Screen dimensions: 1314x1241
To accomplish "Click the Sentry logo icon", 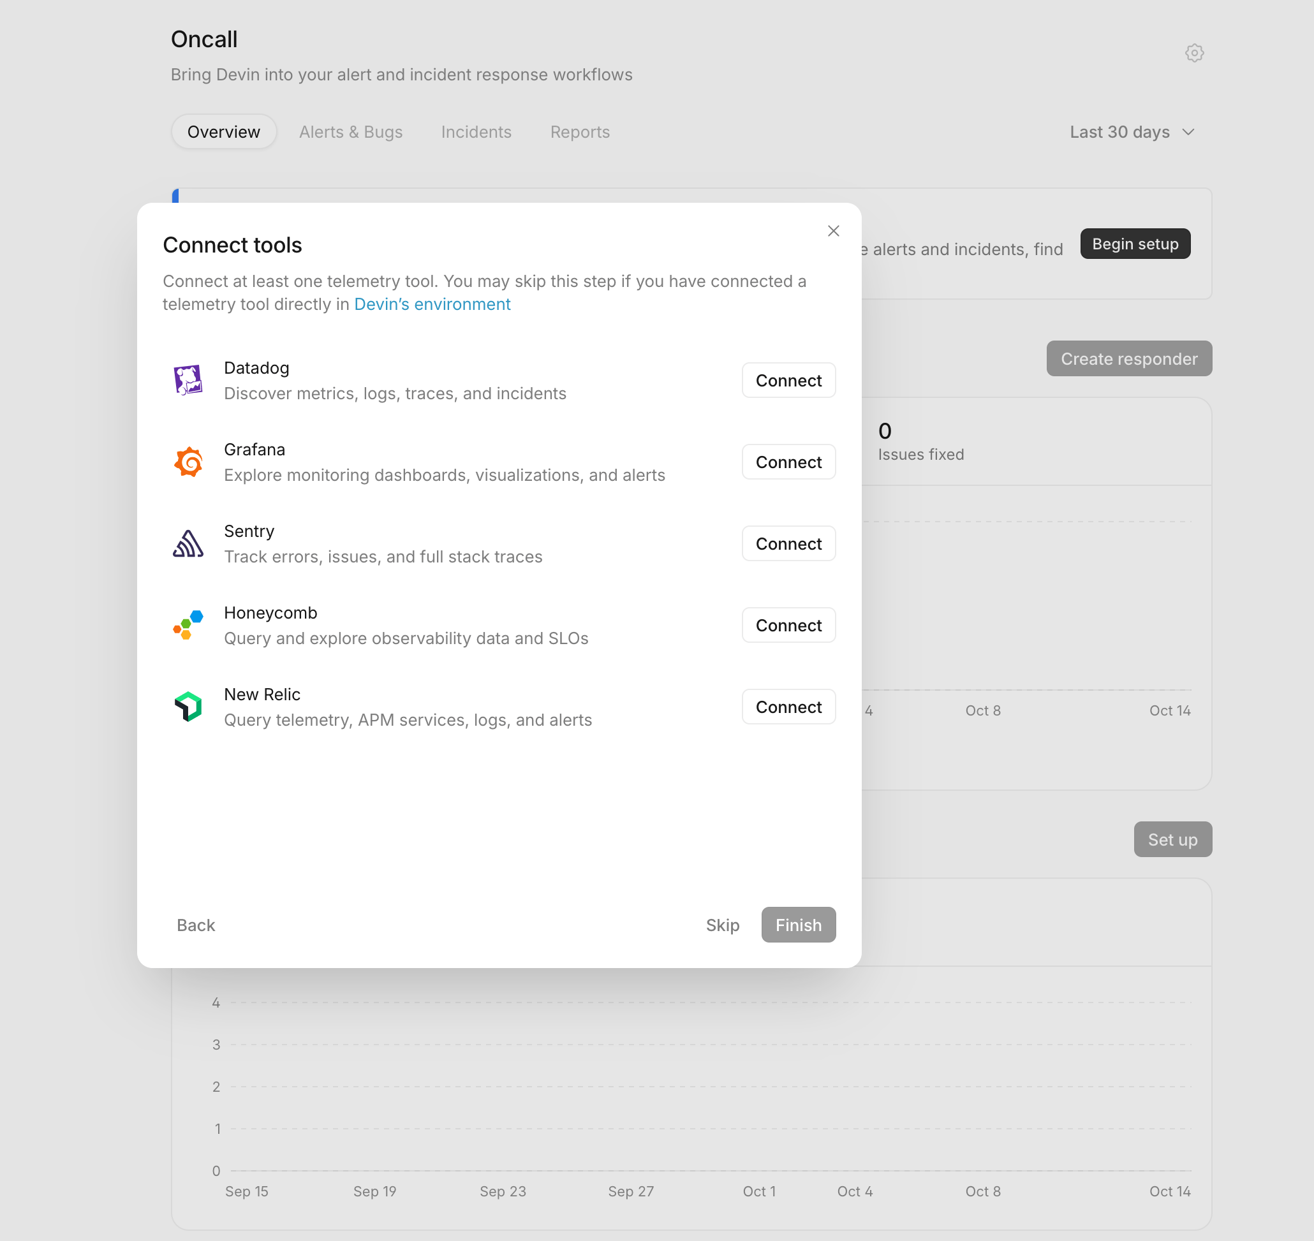I will 188,544.
